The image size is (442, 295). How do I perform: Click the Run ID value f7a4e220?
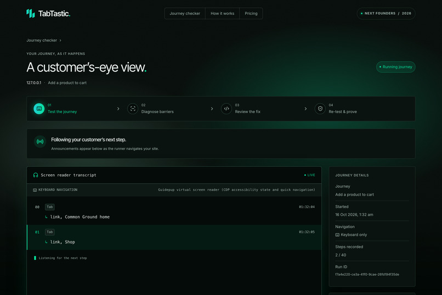(x=367, y=274)
